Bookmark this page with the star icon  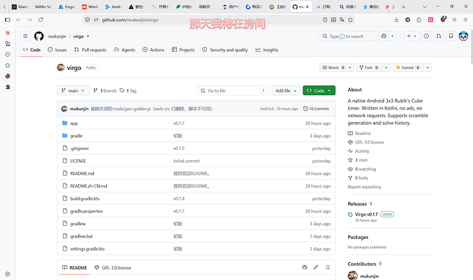click(350, 20)
